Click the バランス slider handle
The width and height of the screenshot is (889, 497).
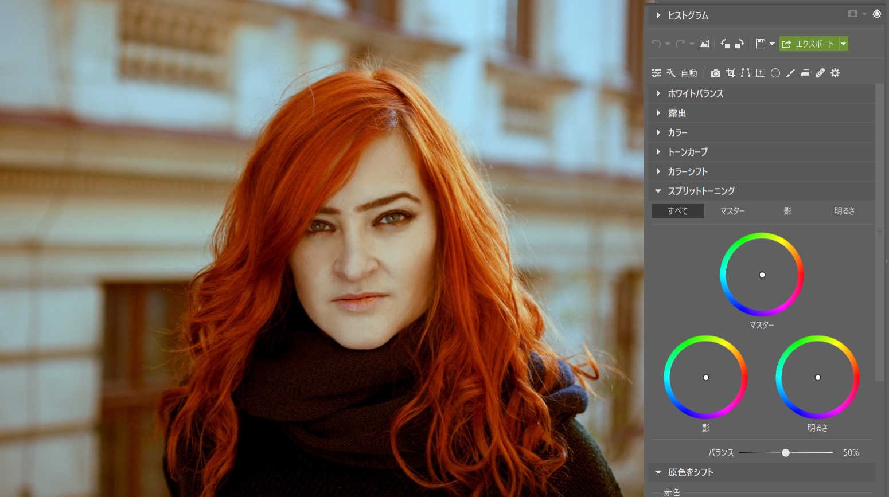(786, 453)
